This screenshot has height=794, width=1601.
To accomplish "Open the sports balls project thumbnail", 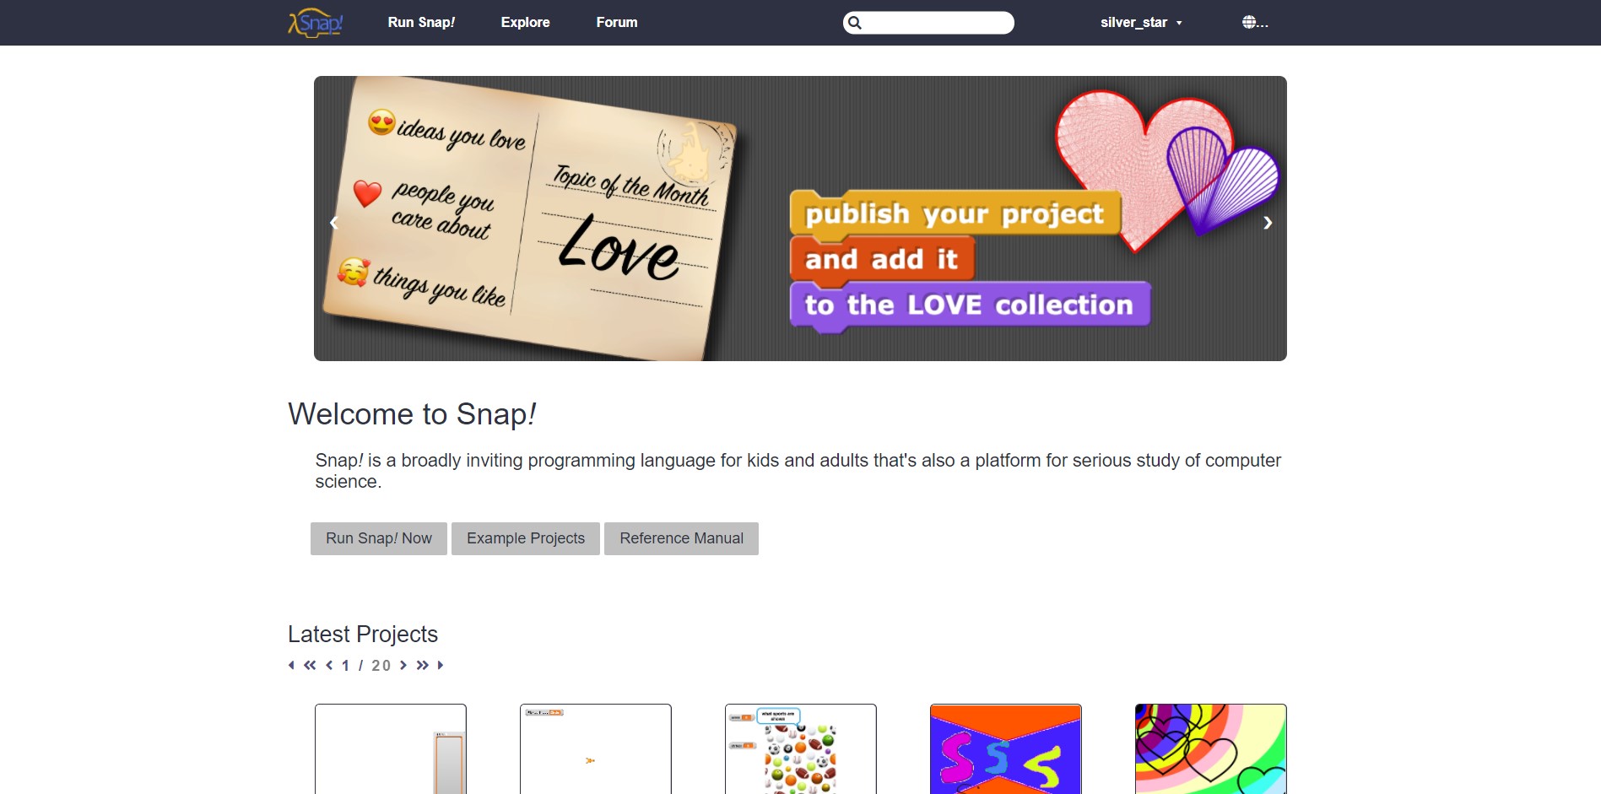I will coord(800,749).
